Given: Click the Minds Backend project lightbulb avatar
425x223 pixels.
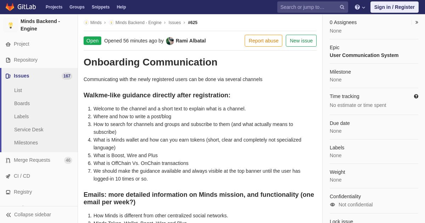Looking at the screenshot, I should coord(11,25).
